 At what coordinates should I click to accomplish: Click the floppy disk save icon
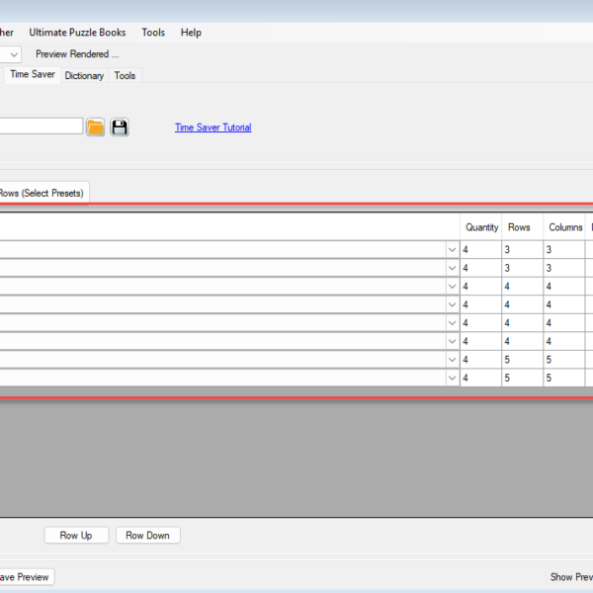pyautogui.click(x=120, y=127)
